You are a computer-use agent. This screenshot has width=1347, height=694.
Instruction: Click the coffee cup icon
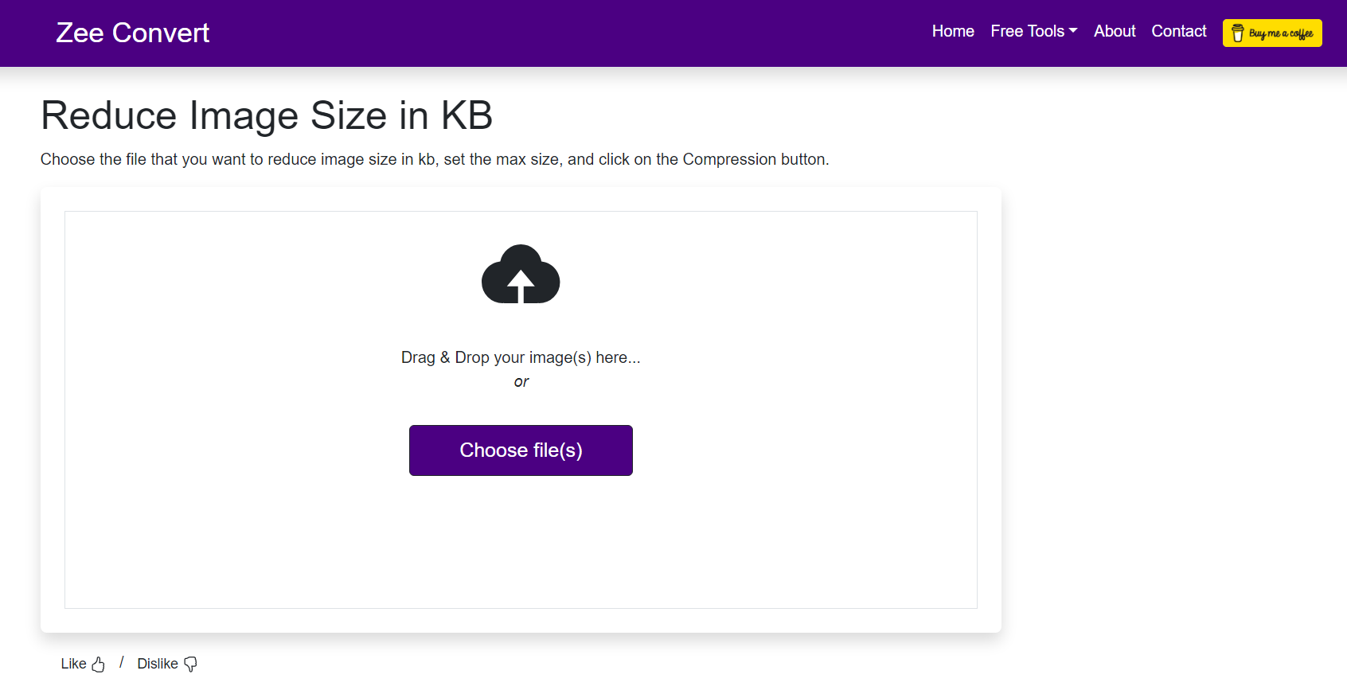click(1237, 33)
